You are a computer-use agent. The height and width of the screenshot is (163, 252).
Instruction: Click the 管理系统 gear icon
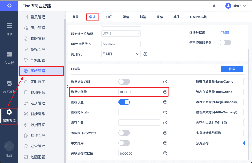pos(9,112)
